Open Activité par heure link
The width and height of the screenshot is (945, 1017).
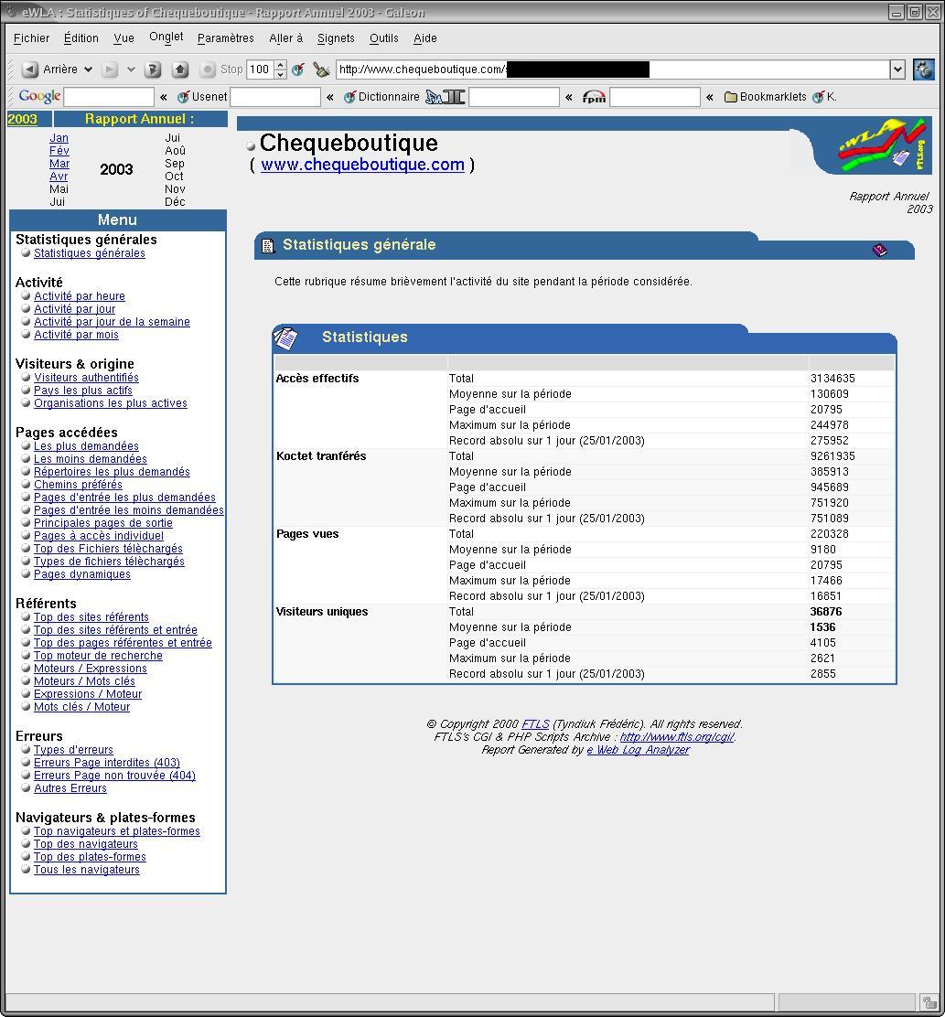79,295
